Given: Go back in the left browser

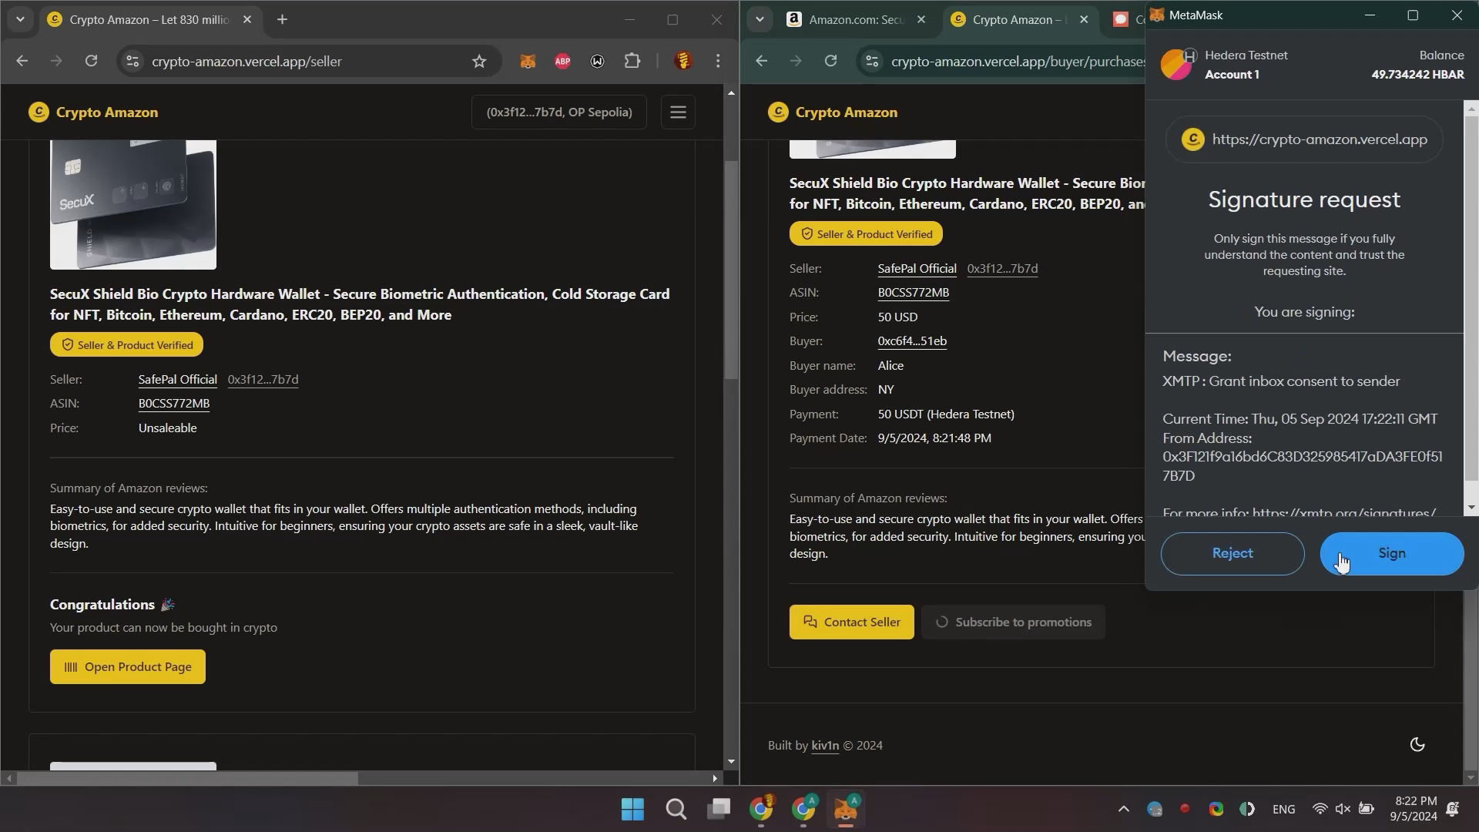Looking at the screenshot, I should [x=22, y=61].
